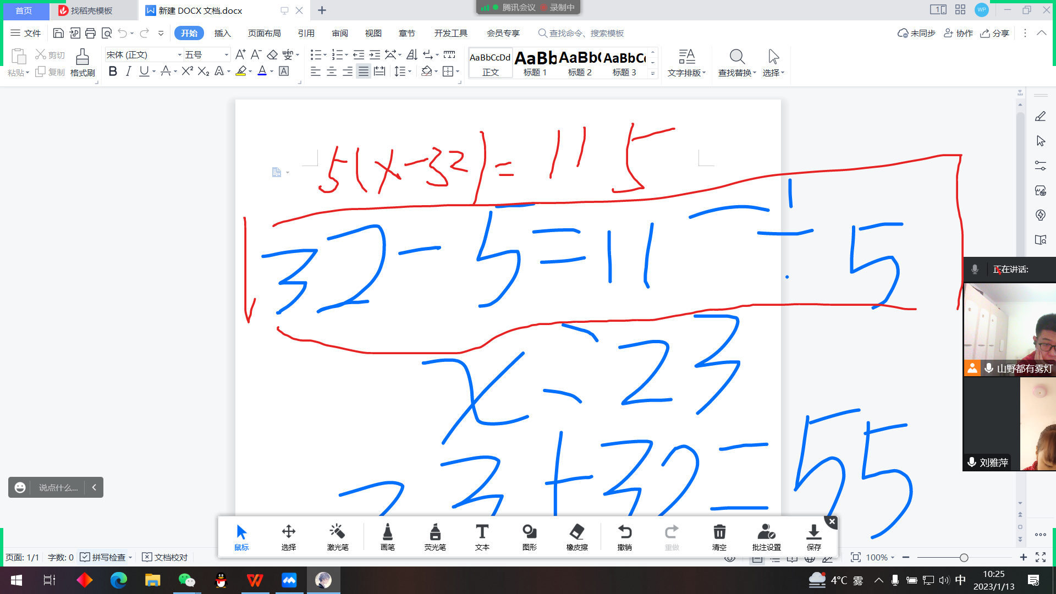Image resolution: width=1056 pixels, height=594 pixels.
Task: Click the 格式刷 format painter
Action: coord(82,62)
